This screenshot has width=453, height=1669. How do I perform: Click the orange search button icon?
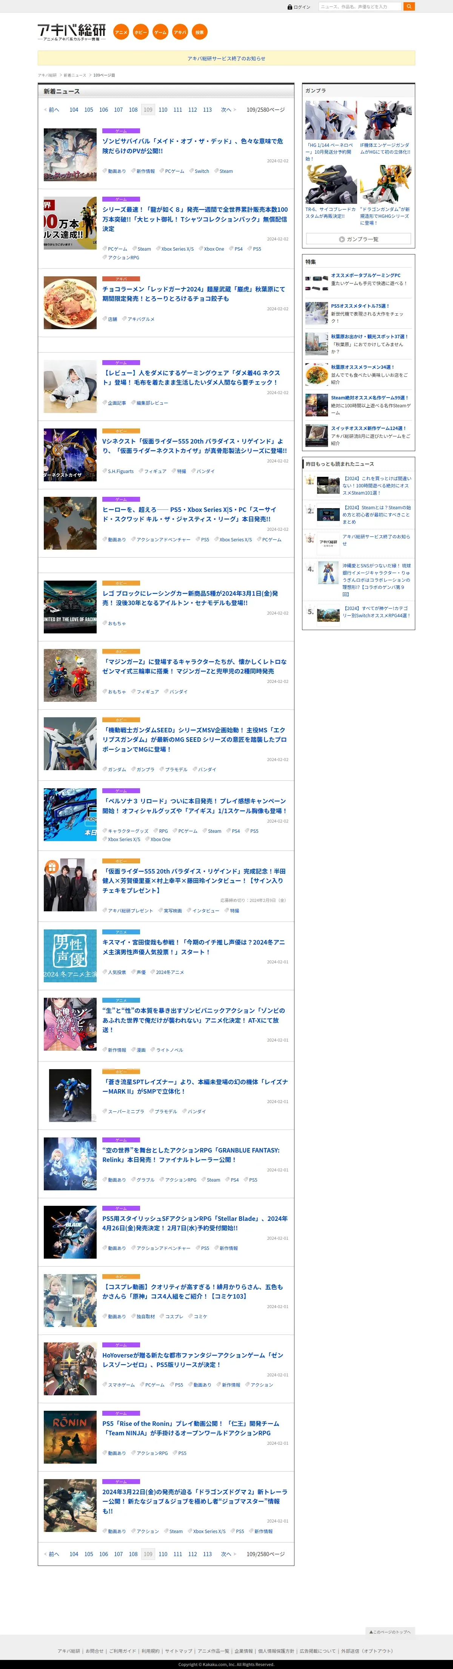pyautogui.click(x=408, y=6)
